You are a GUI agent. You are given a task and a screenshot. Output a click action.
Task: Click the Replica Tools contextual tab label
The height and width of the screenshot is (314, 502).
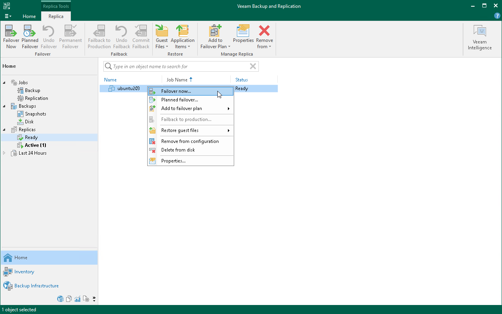(56, 6)
